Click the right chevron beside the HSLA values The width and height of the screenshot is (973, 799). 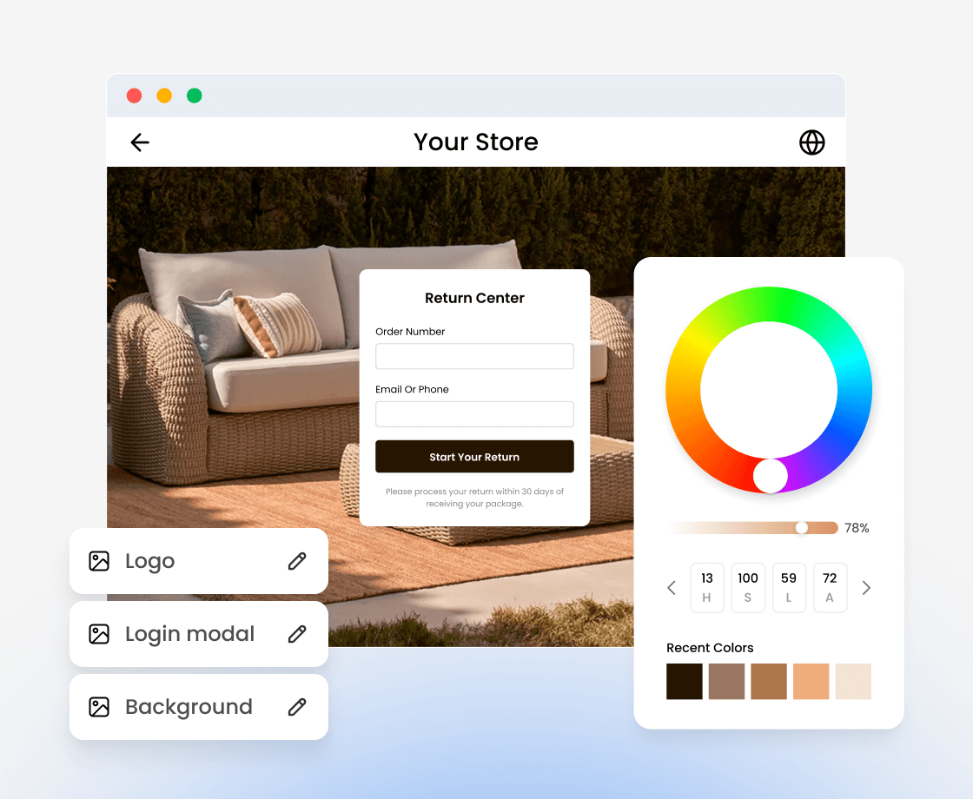click(x=866, y=588)
